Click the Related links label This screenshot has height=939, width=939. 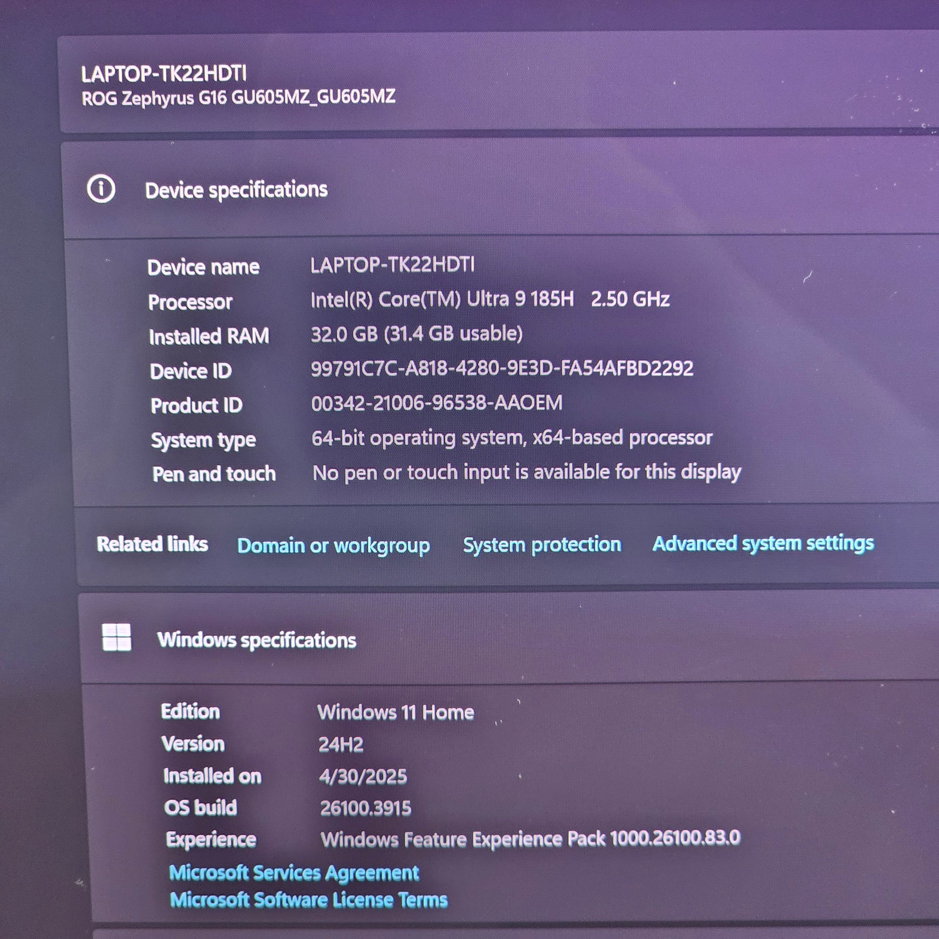coord(152,544)
